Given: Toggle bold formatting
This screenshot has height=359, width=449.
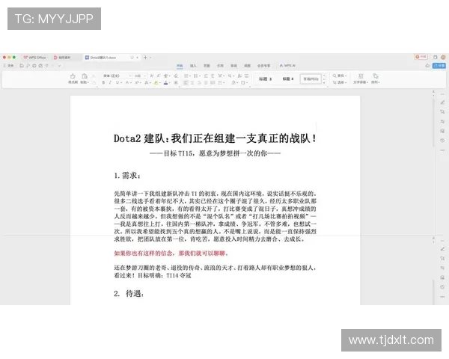Looking at the screenshot, I should tap(103, 83).
